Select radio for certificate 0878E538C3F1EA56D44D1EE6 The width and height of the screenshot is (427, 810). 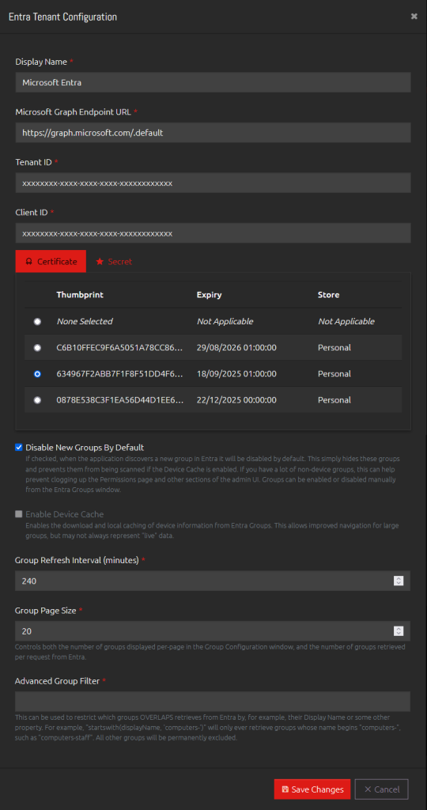(37, 399)
